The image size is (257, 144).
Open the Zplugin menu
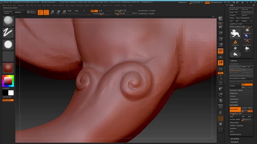point(124,5)
